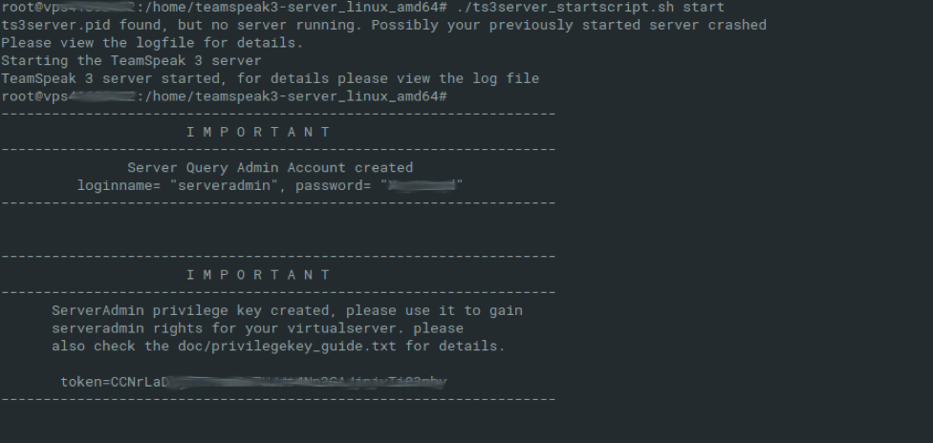Click the 'Starting the TeamSpeak 3 server' line
The width and height of the screenshot is (933, 443).
130,61
